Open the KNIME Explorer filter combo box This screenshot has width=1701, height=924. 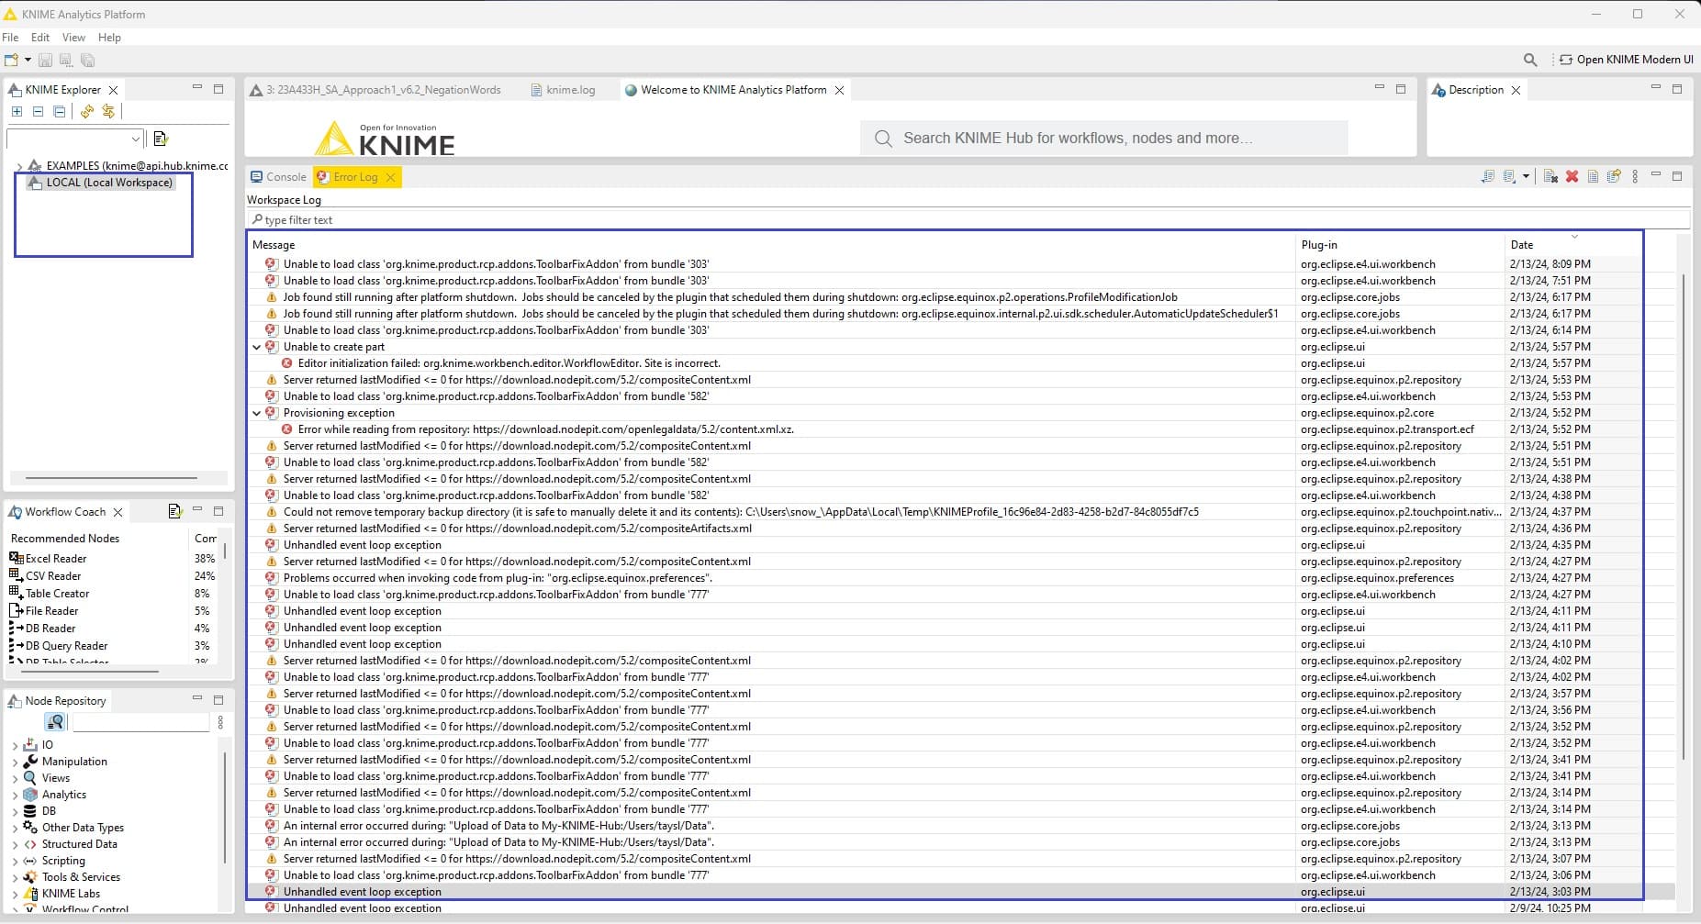click(74, 139)
